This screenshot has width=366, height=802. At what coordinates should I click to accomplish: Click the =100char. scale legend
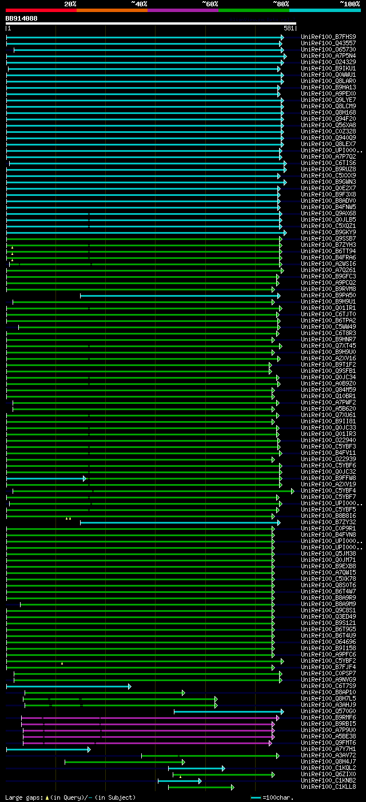(x=272, y=797)
